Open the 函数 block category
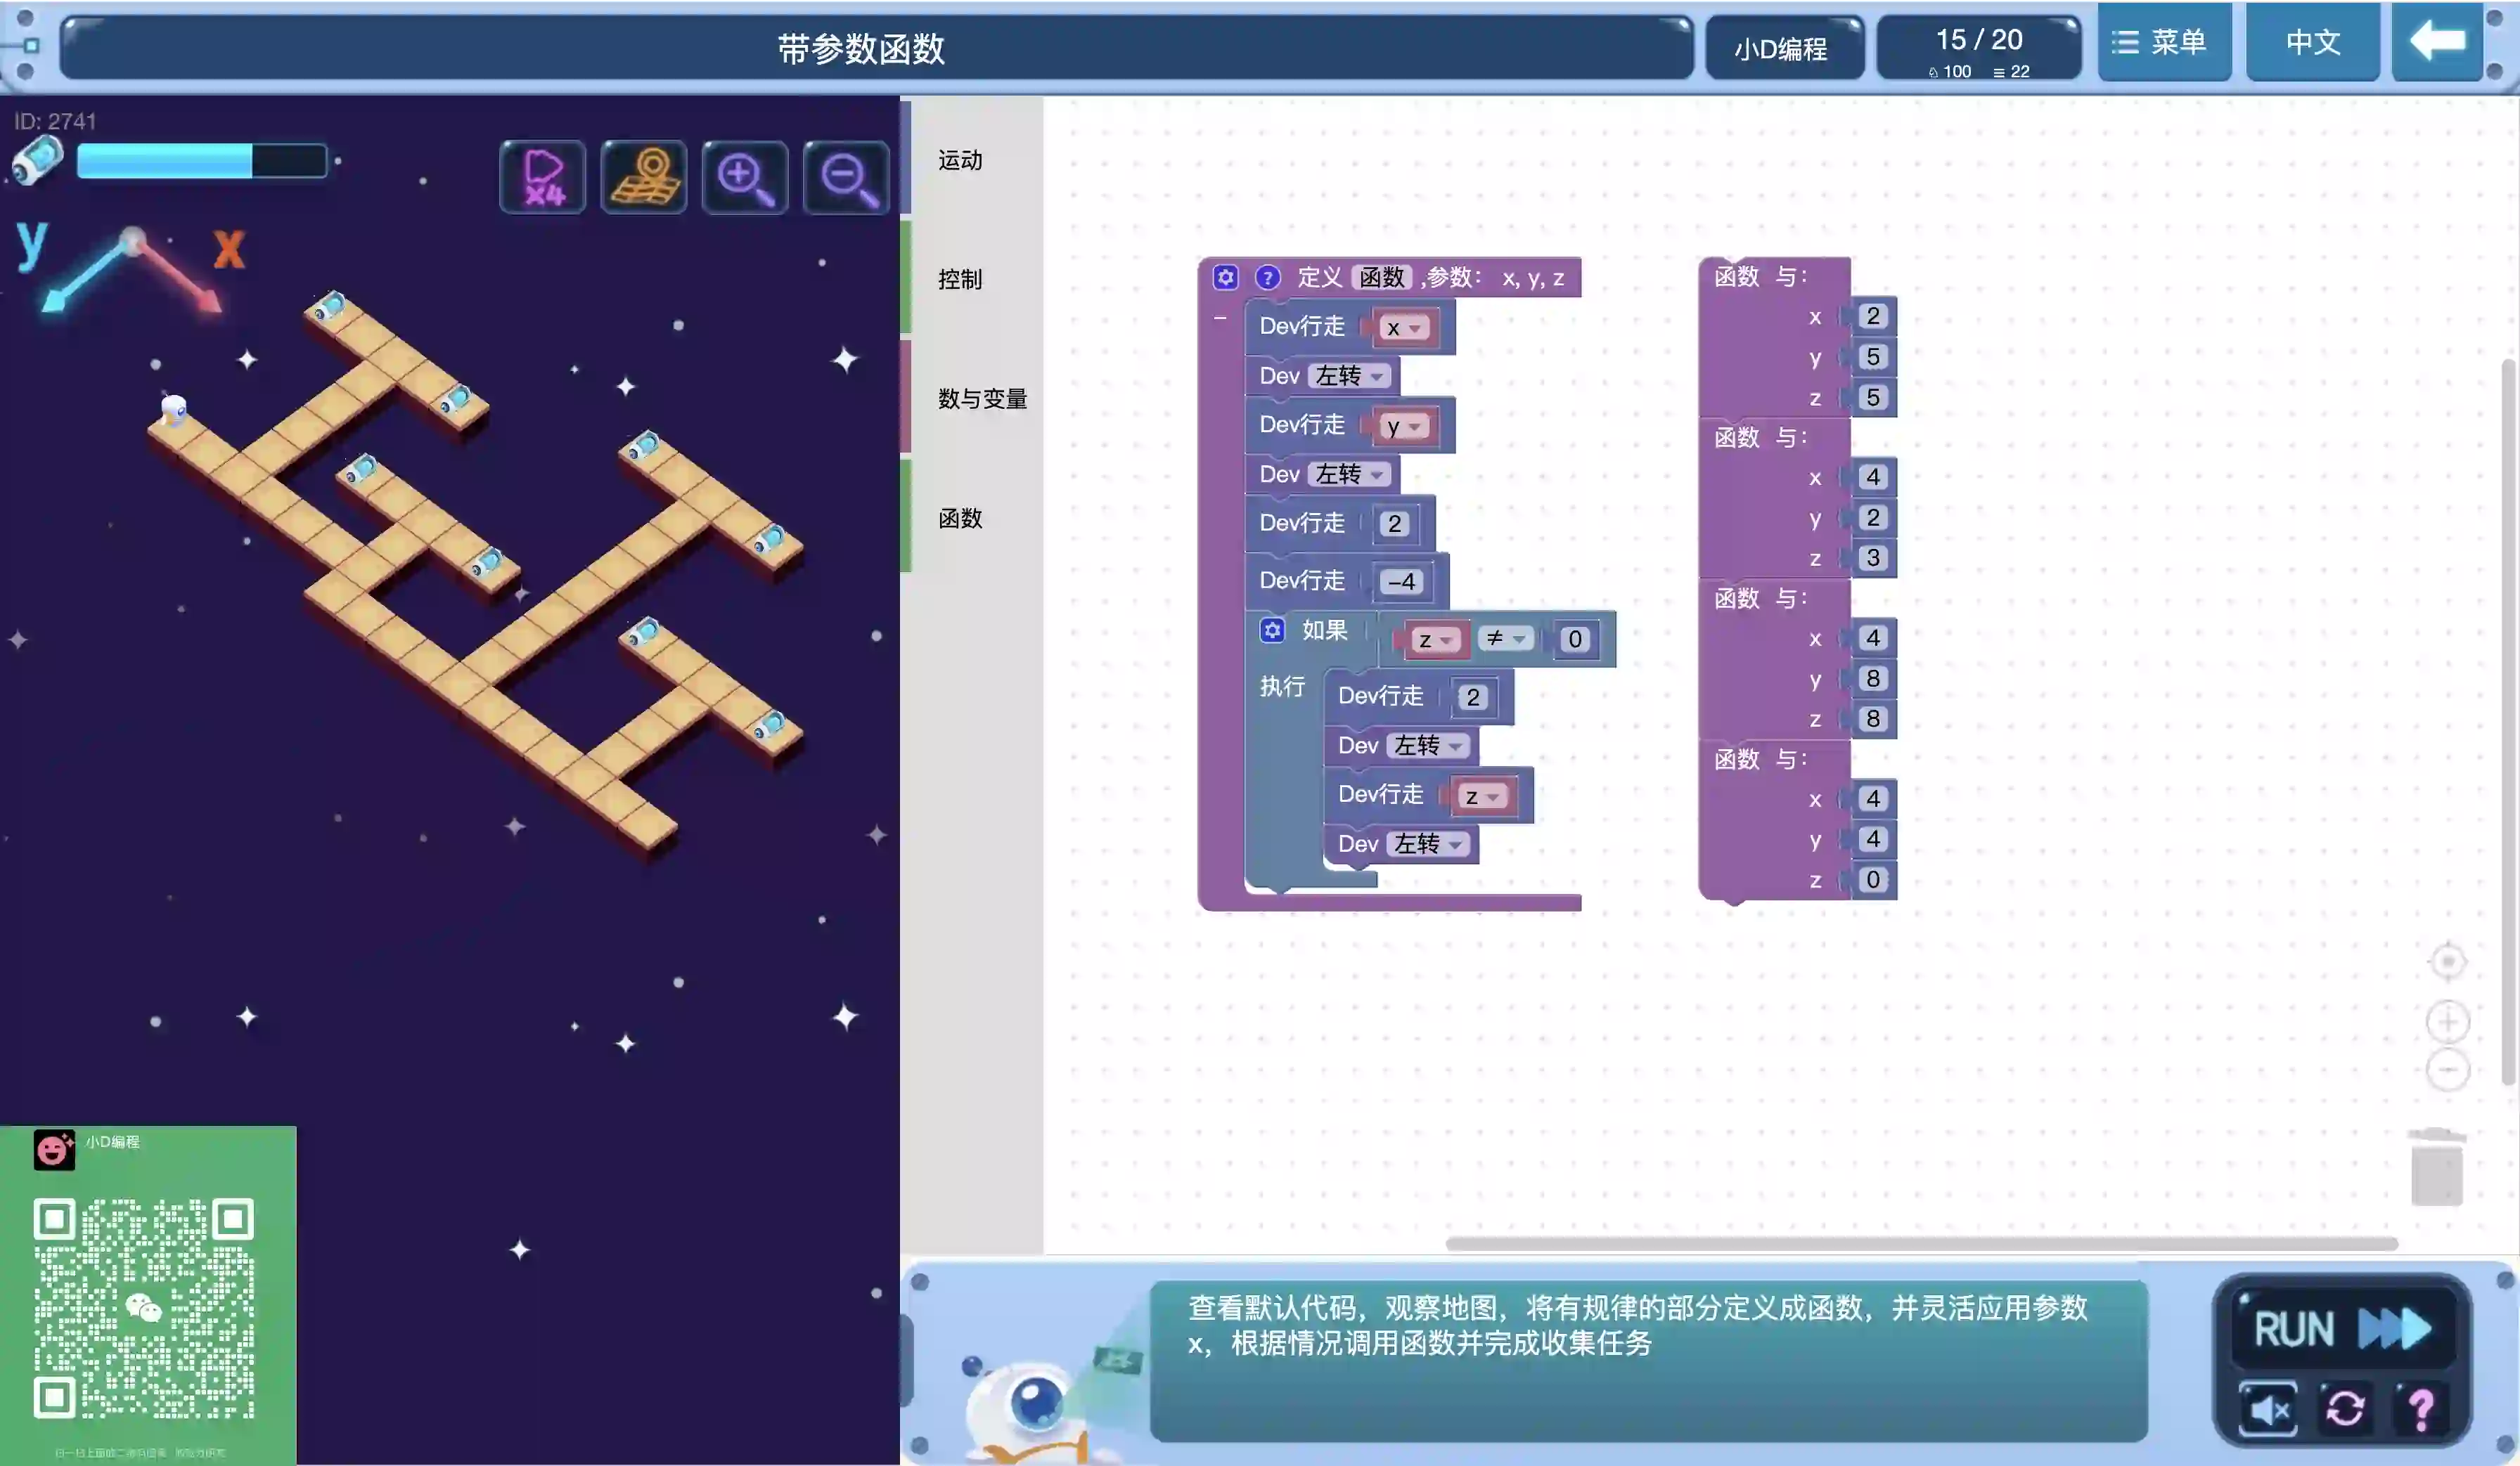The width and height of the screenshot is (2520, 1466). pos(960,518)
